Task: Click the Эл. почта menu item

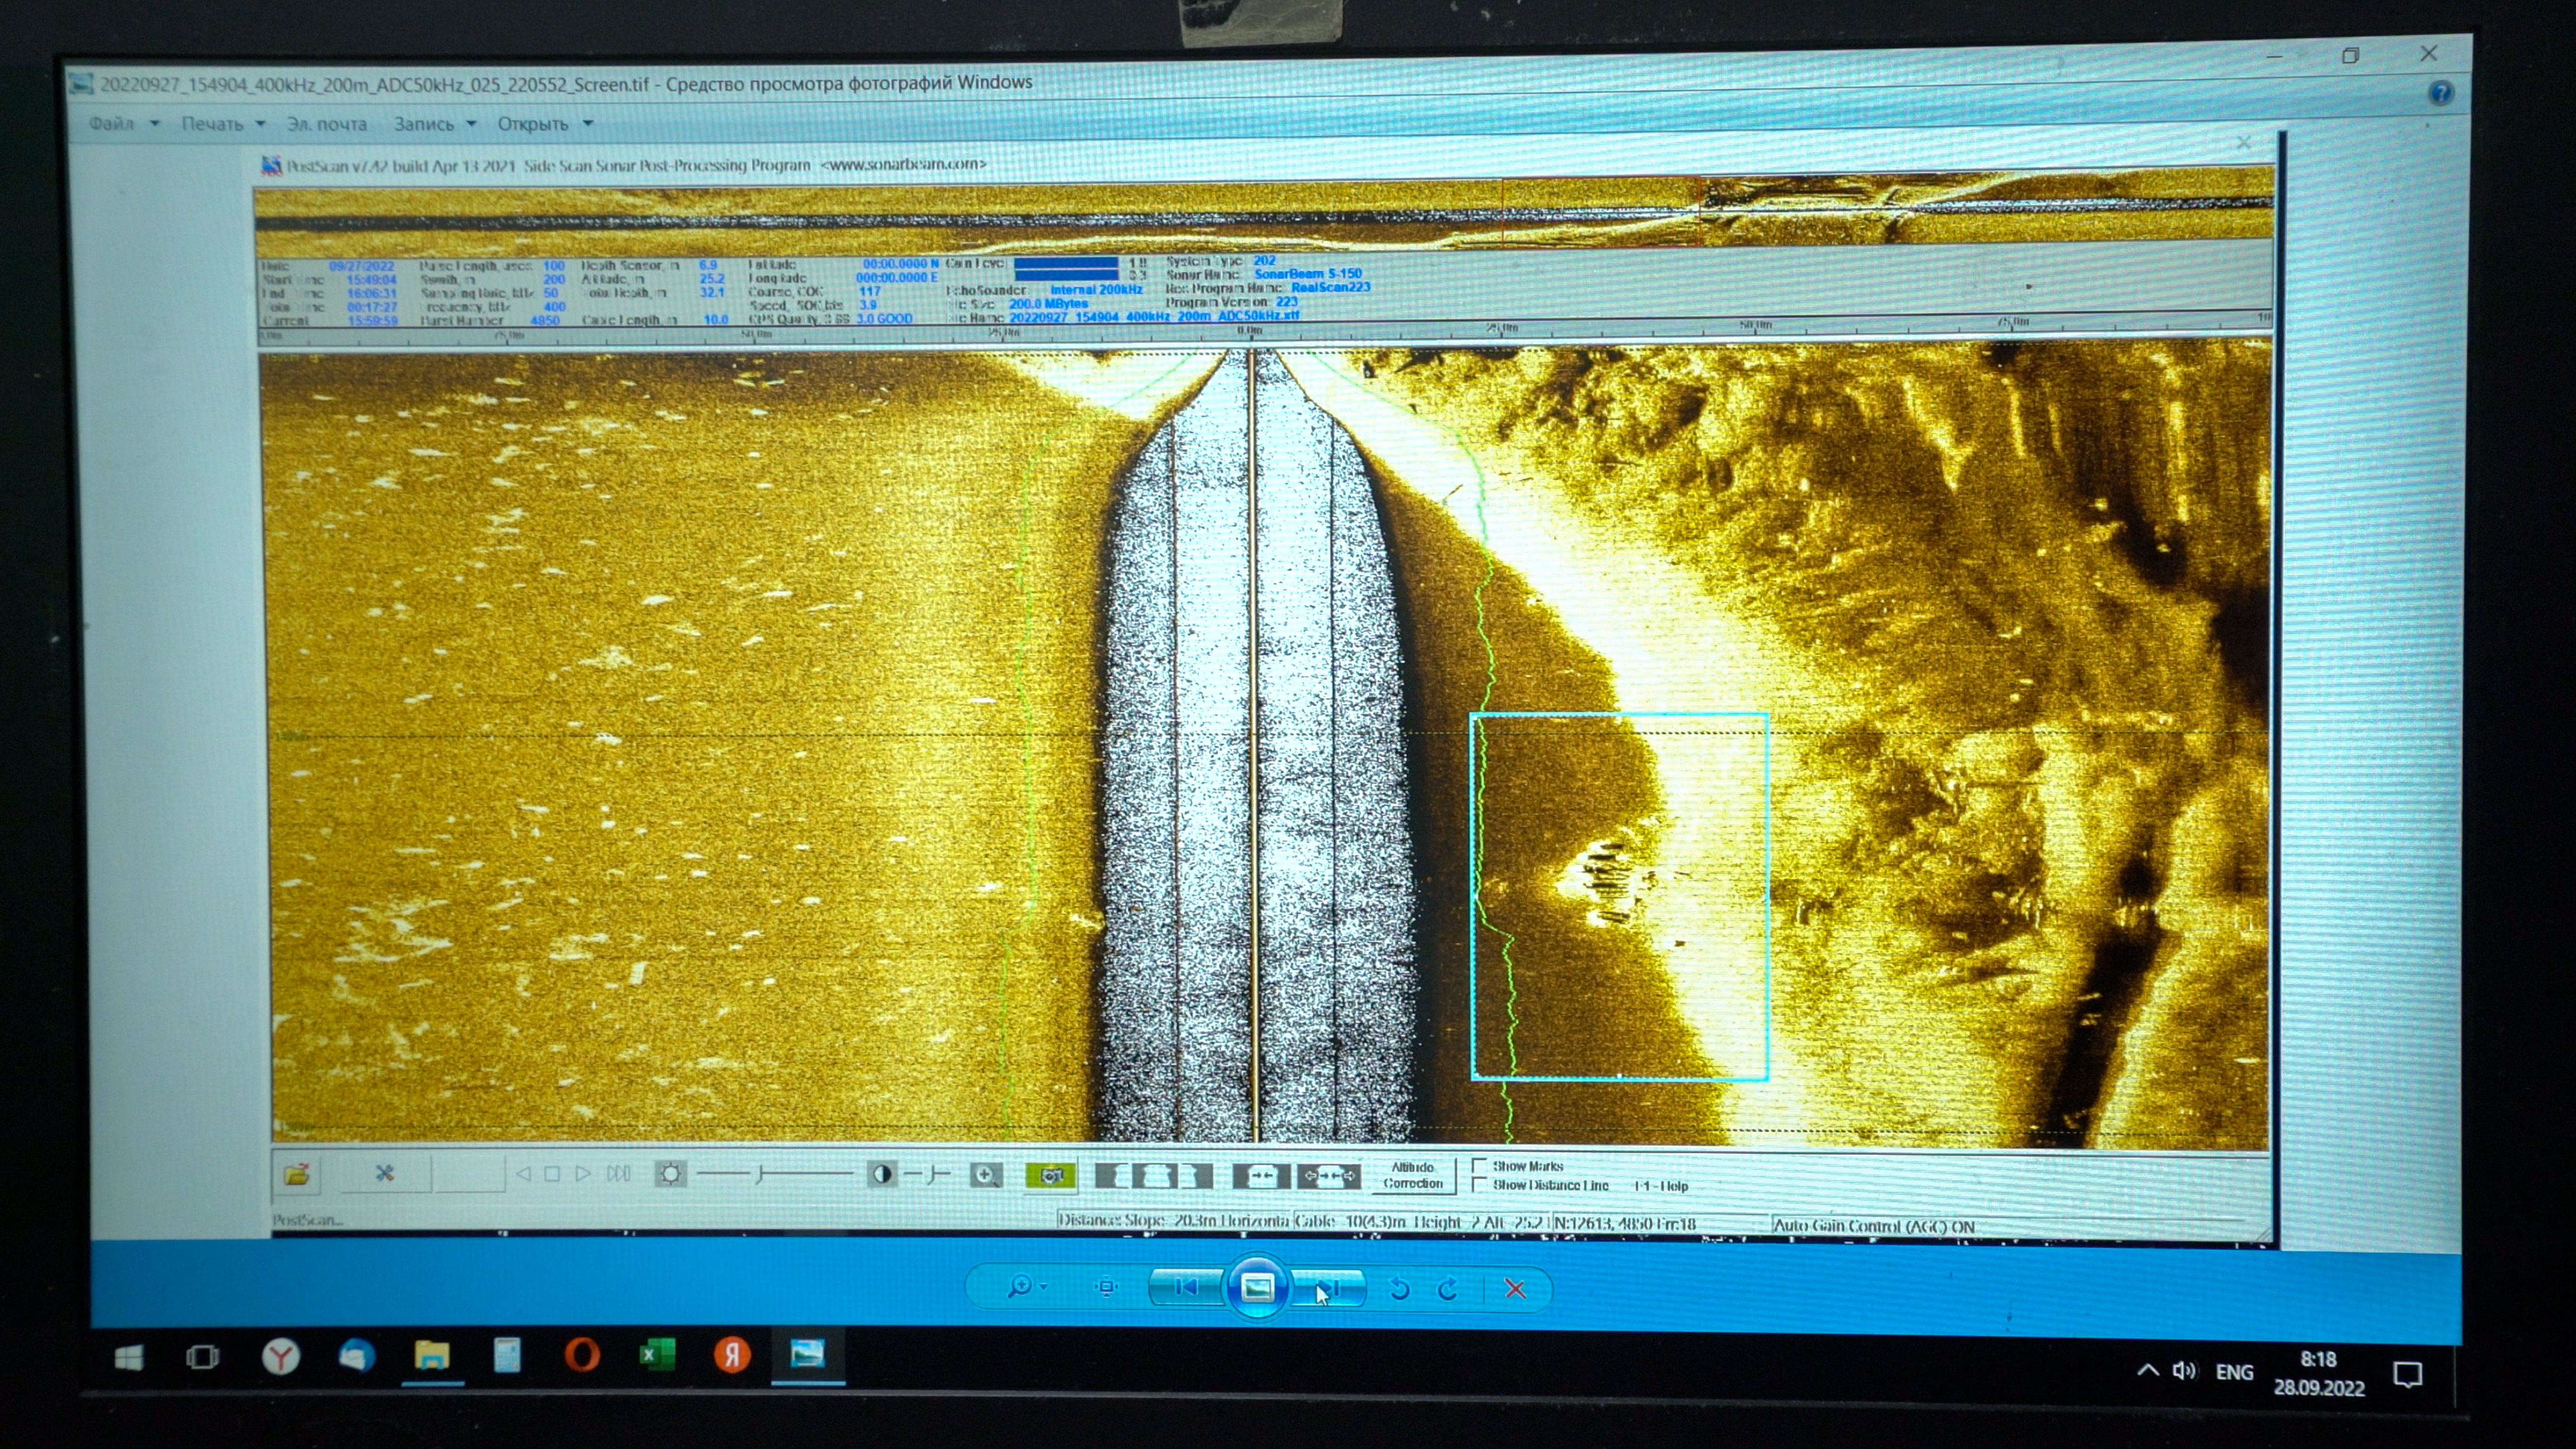Action: 327,124
